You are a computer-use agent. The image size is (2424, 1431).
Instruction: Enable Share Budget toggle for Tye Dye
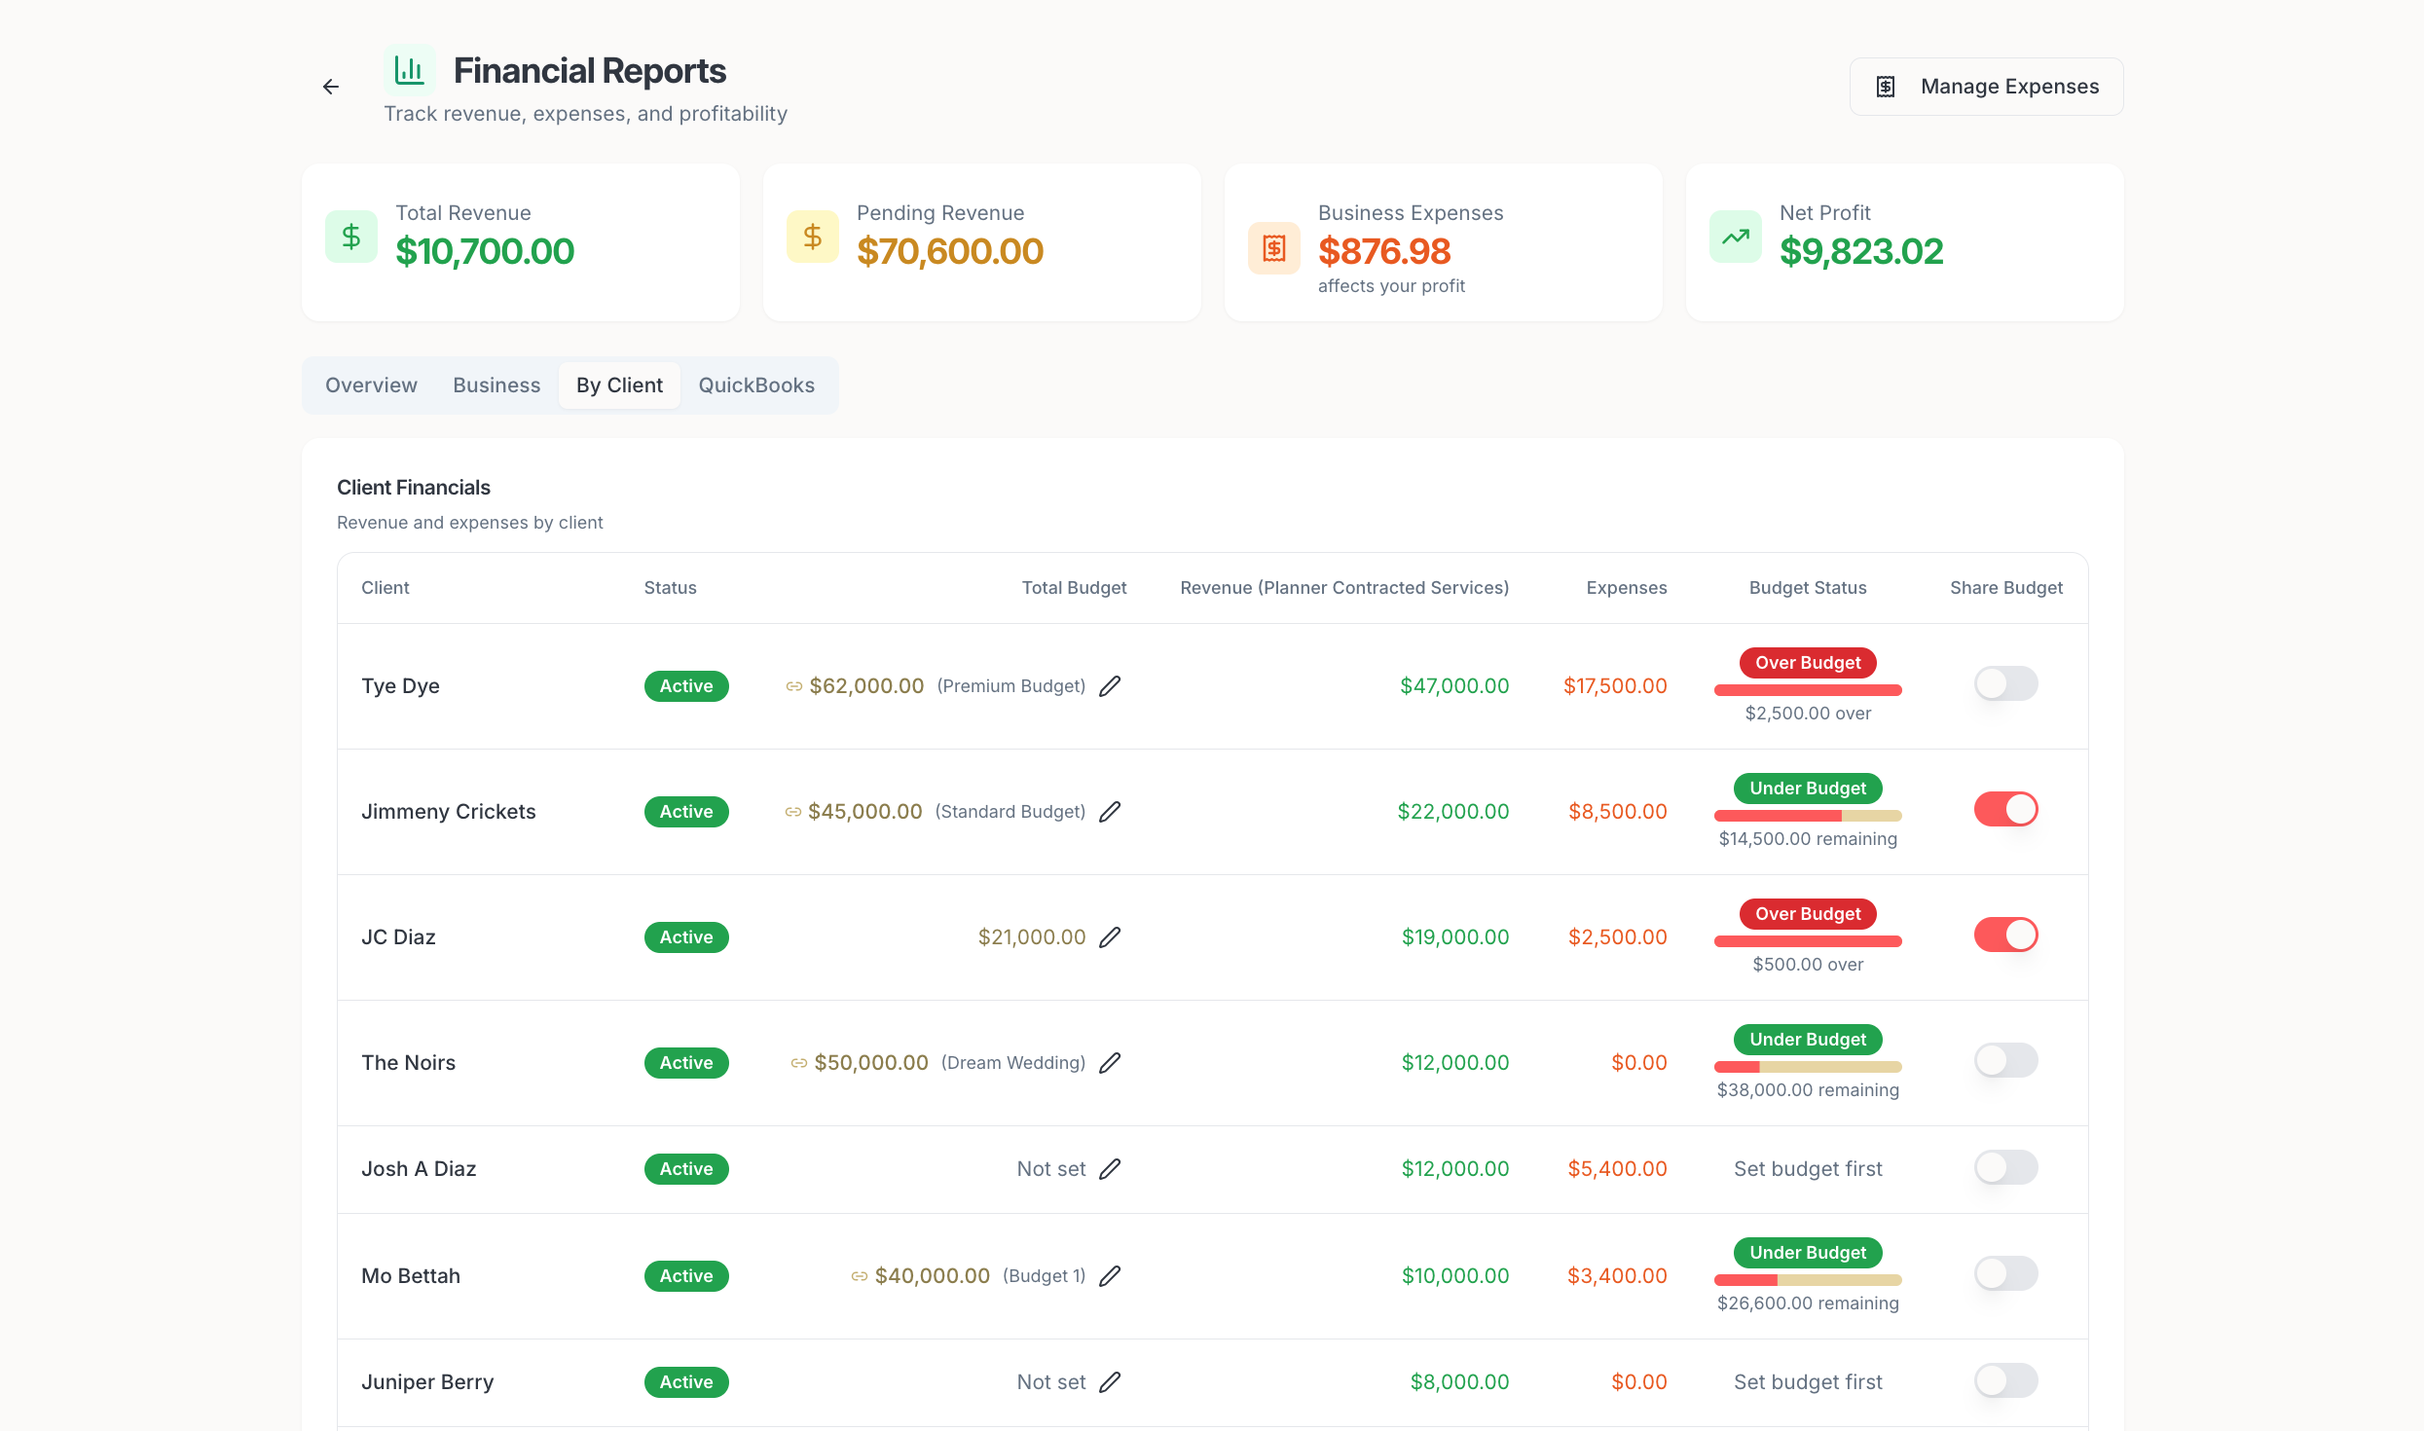pos(2005,683)
